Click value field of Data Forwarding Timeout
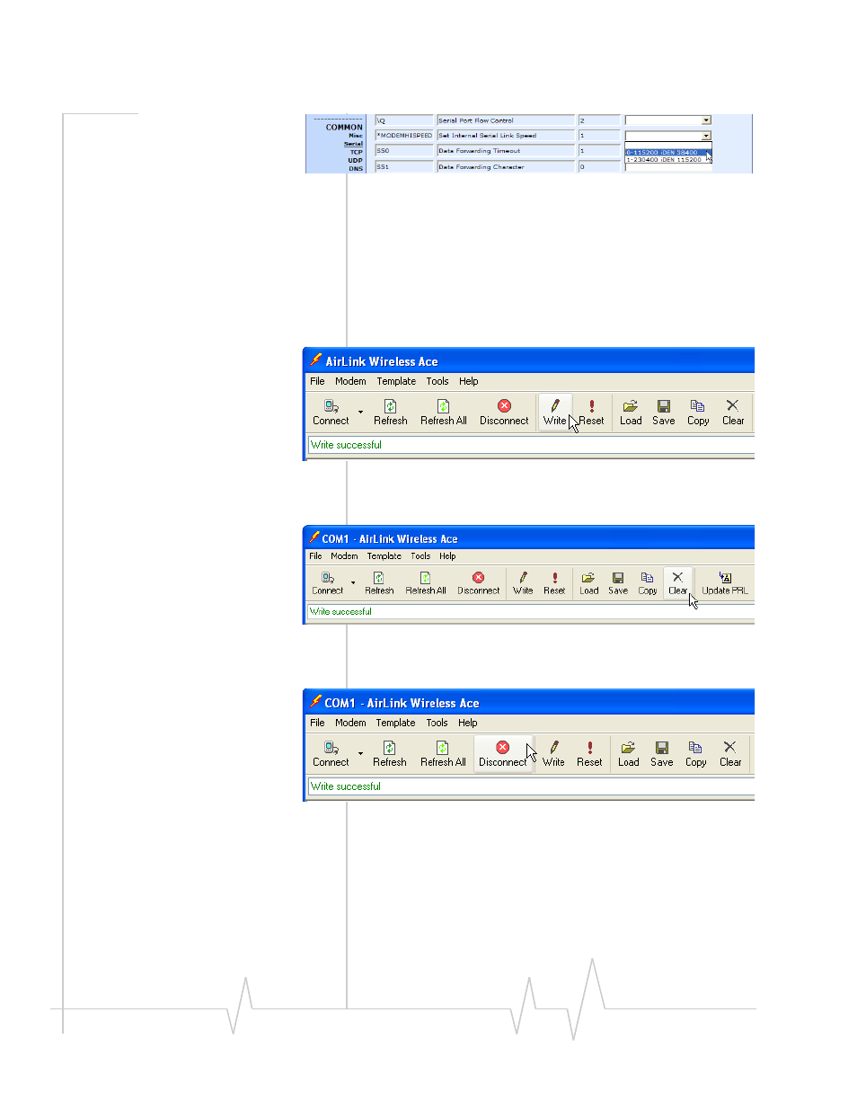This screenshot has height=1110, width=857. point(599,151)
